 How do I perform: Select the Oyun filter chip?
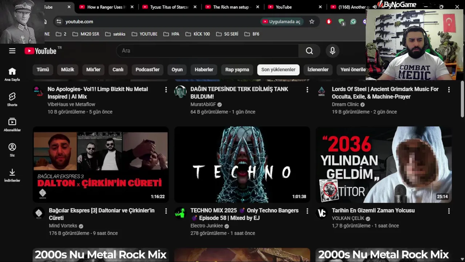177,70
